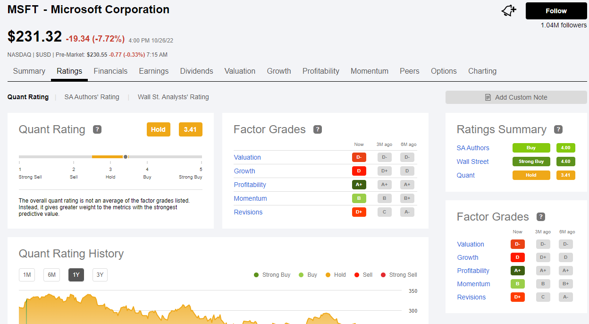Open Valuation link in sidebar Factor Grades
This screenshot has width=589, height=324.
pyautogui.click(x=471, y=244)
